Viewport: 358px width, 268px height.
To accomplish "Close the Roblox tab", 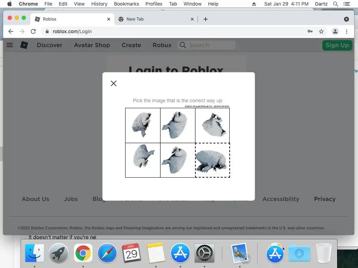I will 109,19.
